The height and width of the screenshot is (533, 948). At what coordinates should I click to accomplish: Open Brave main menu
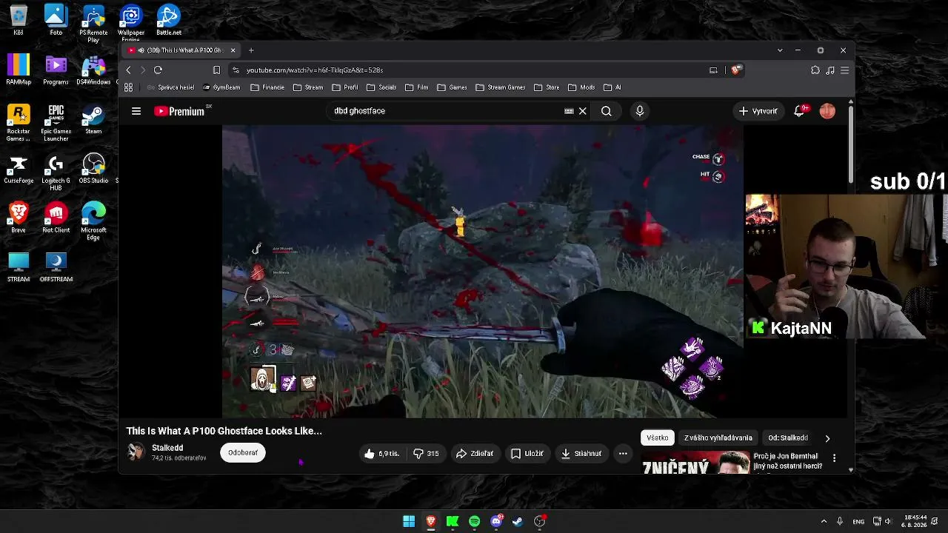[x=844, y=70]
